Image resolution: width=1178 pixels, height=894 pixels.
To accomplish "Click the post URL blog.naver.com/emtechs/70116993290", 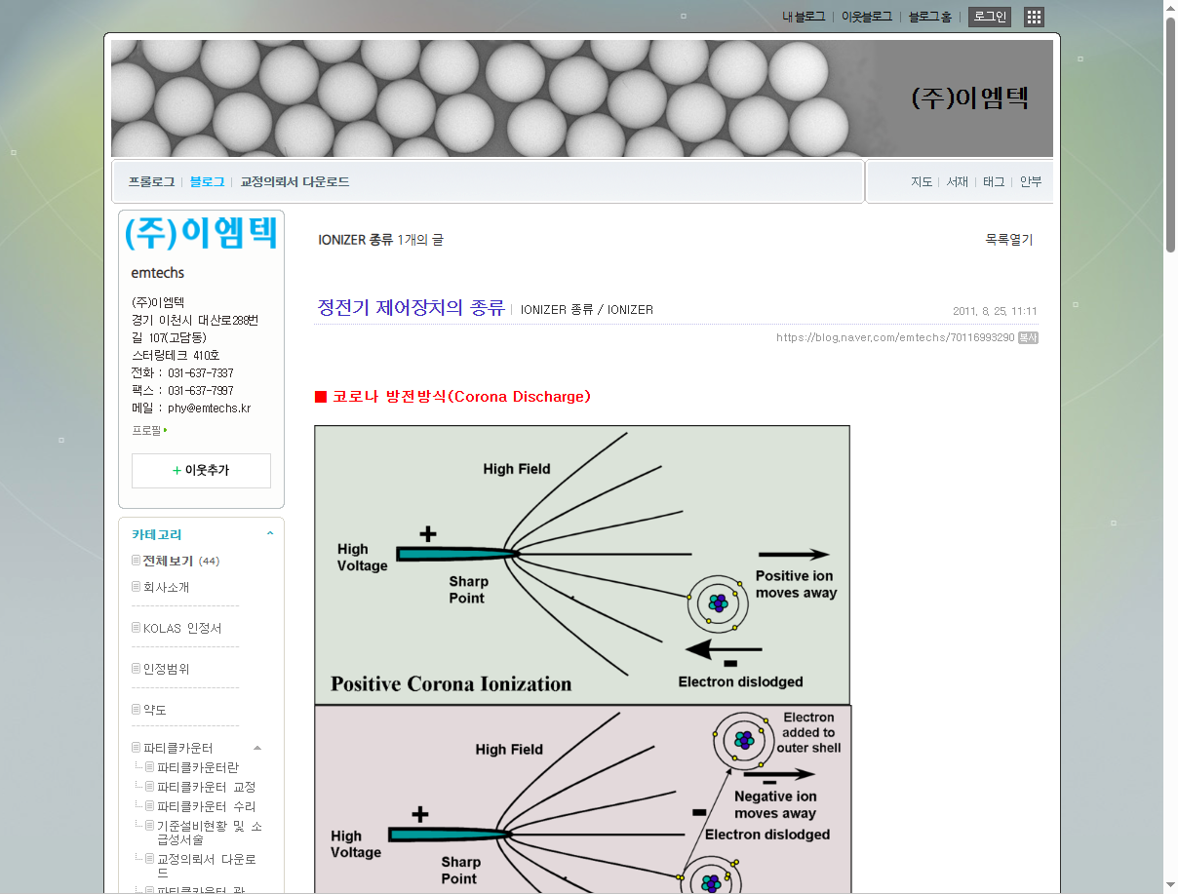I will pyautogui.click(x=895, y=337).
